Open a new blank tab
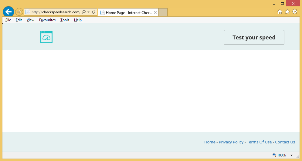 (163, 12)
